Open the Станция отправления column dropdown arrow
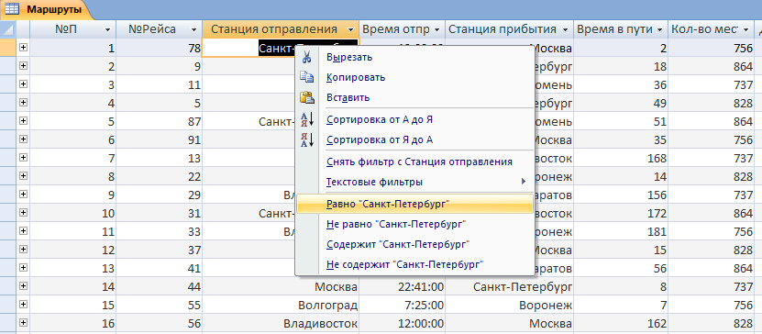The height and width of the screenshot is (334, 762). [x=352, y=29]
